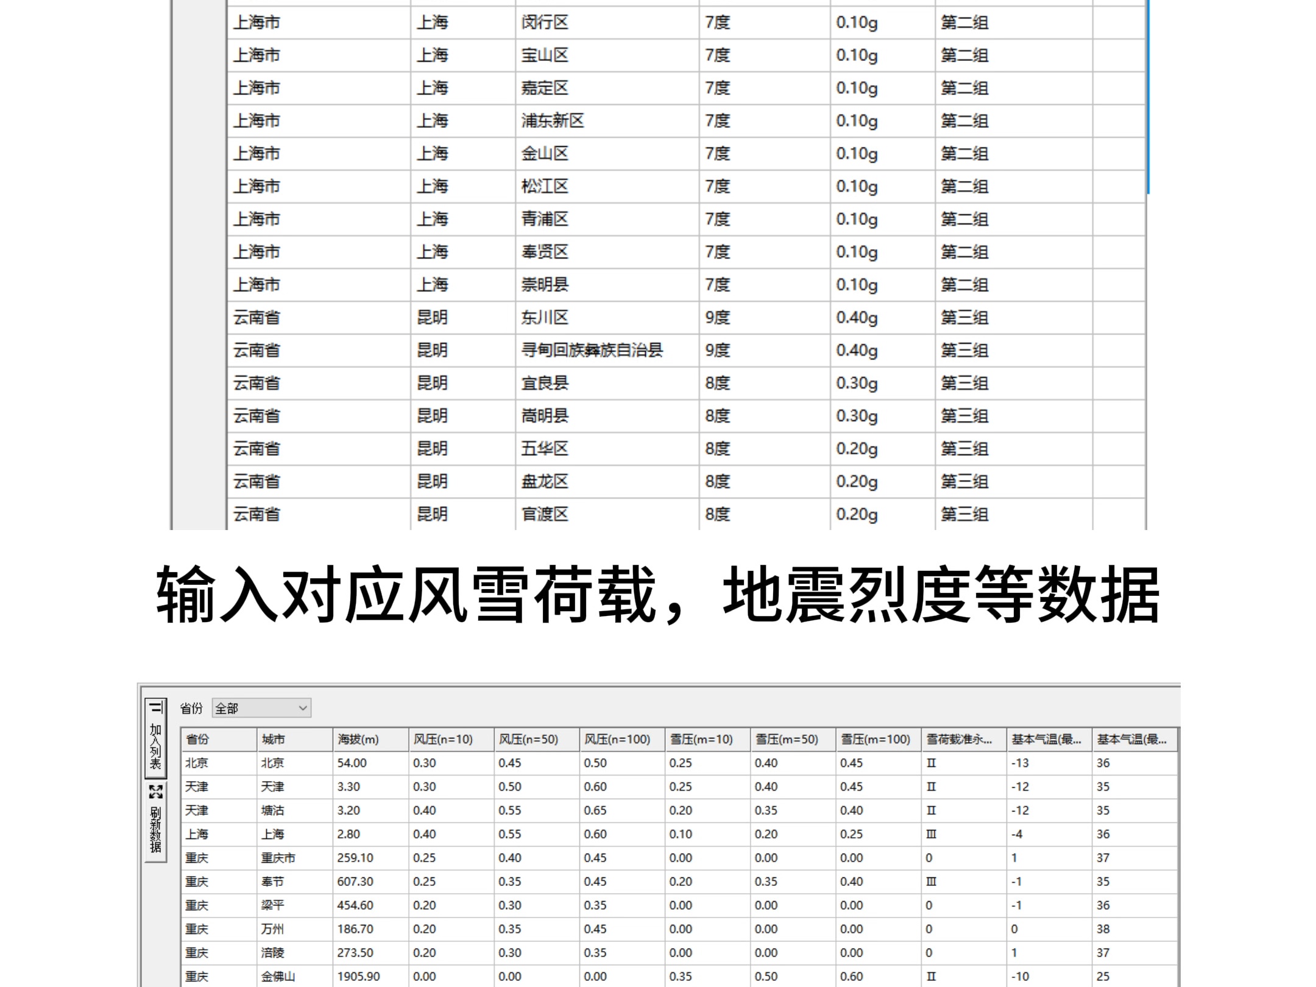Select the 嵩明县 cell
The height and width of the screenshot is (987, 1316).
click(607, 416)
